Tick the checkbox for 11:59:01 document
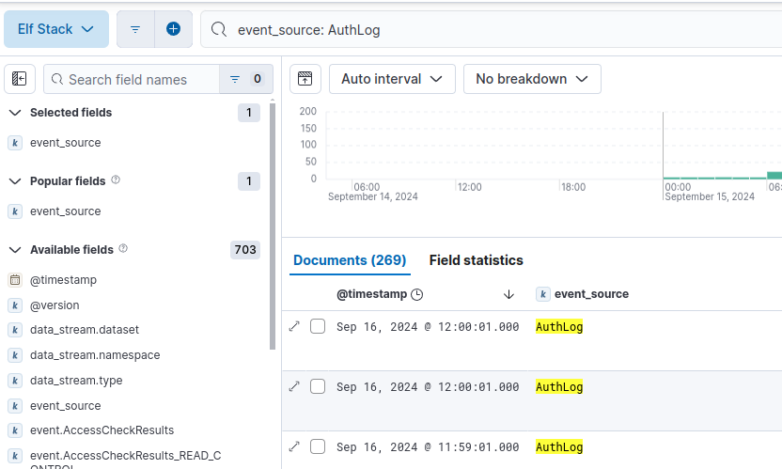Viewport: 782px width, 469px height. tap(318, 446)
